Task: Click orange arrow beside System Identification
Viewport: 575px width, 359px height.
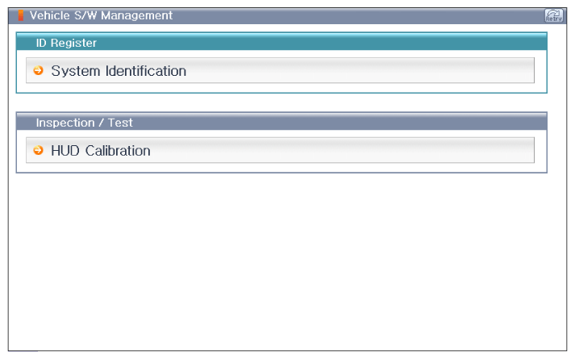Action: (x=38, y=70)
